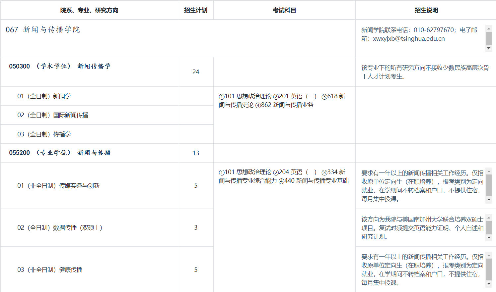Click the 少数民族高层次骨干人才计划 note
Viewport: 496px width, 292px height.
pos(425,72)
